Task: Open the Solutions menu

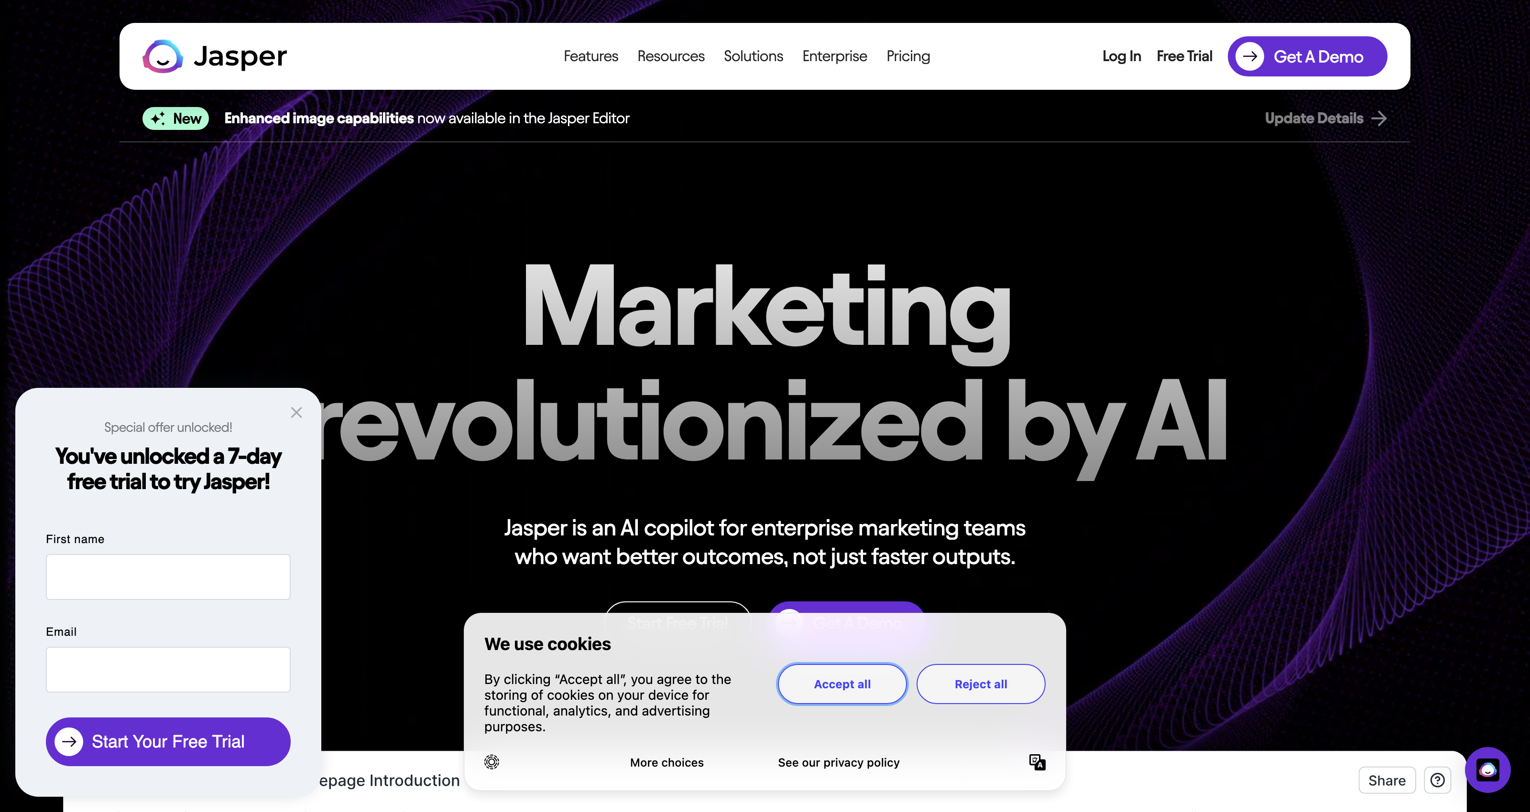Action: [x=753, y=56]
